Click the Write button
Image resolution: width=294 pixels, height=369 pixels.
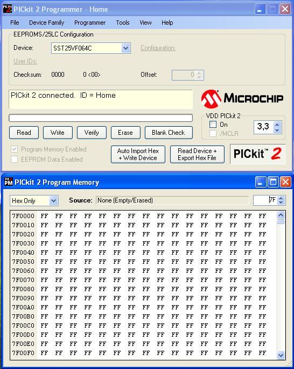click(58, 133)
